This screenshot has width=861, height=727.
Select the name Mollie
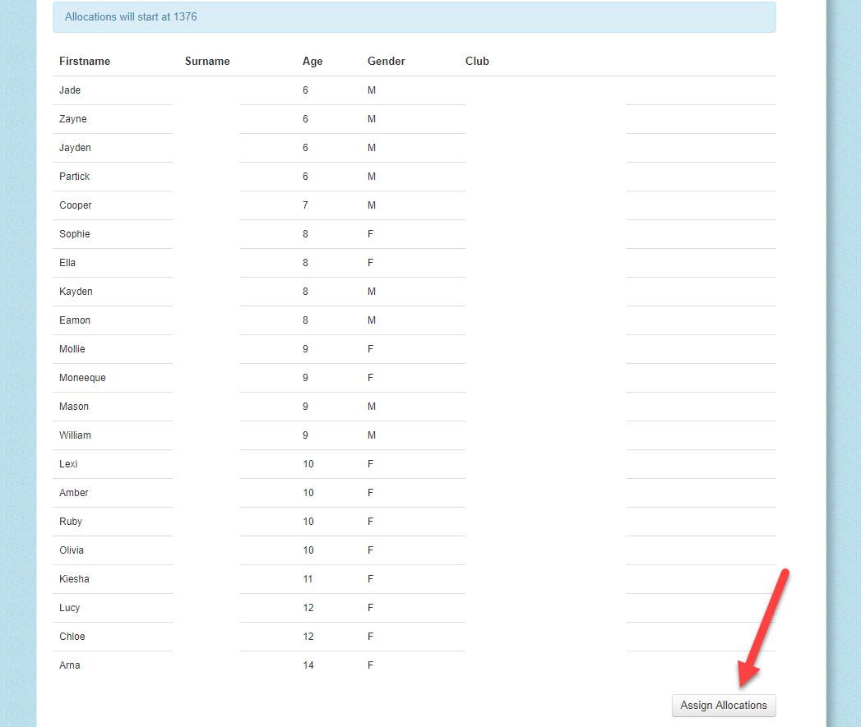coord(72,348)
